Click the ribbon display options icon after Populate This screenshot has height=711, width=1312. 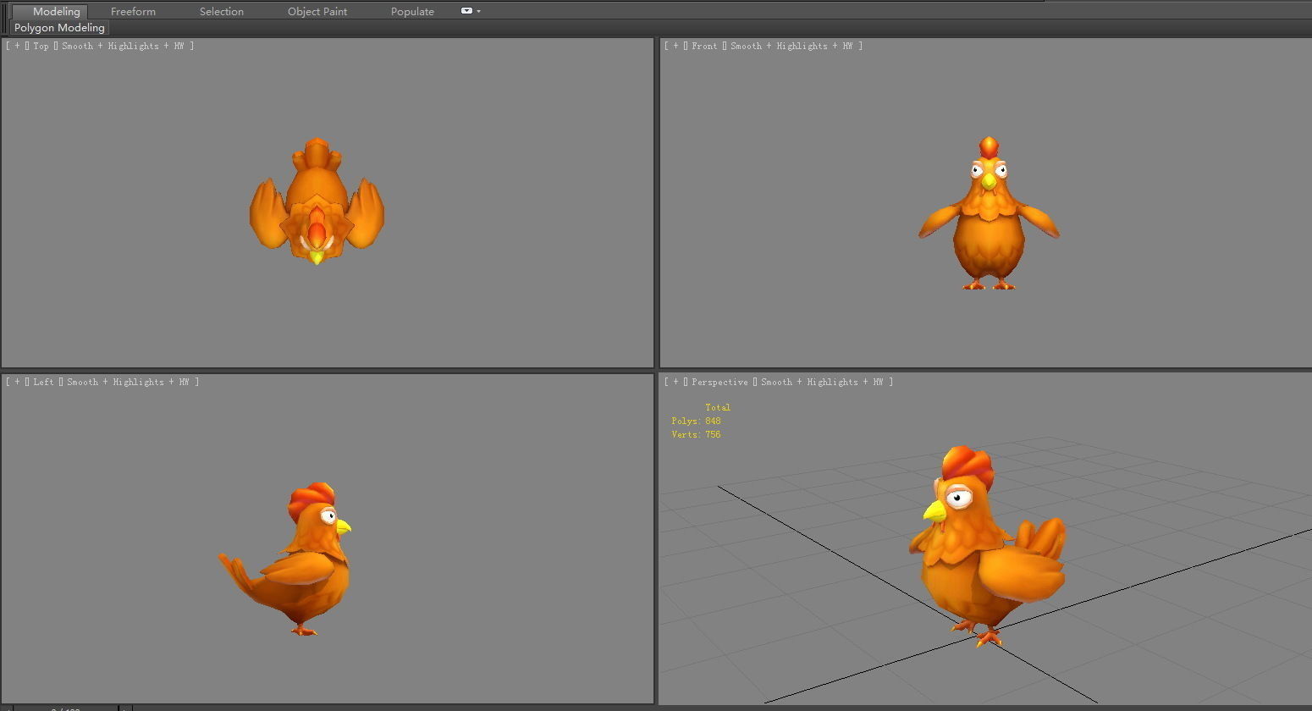click(466, 11)
